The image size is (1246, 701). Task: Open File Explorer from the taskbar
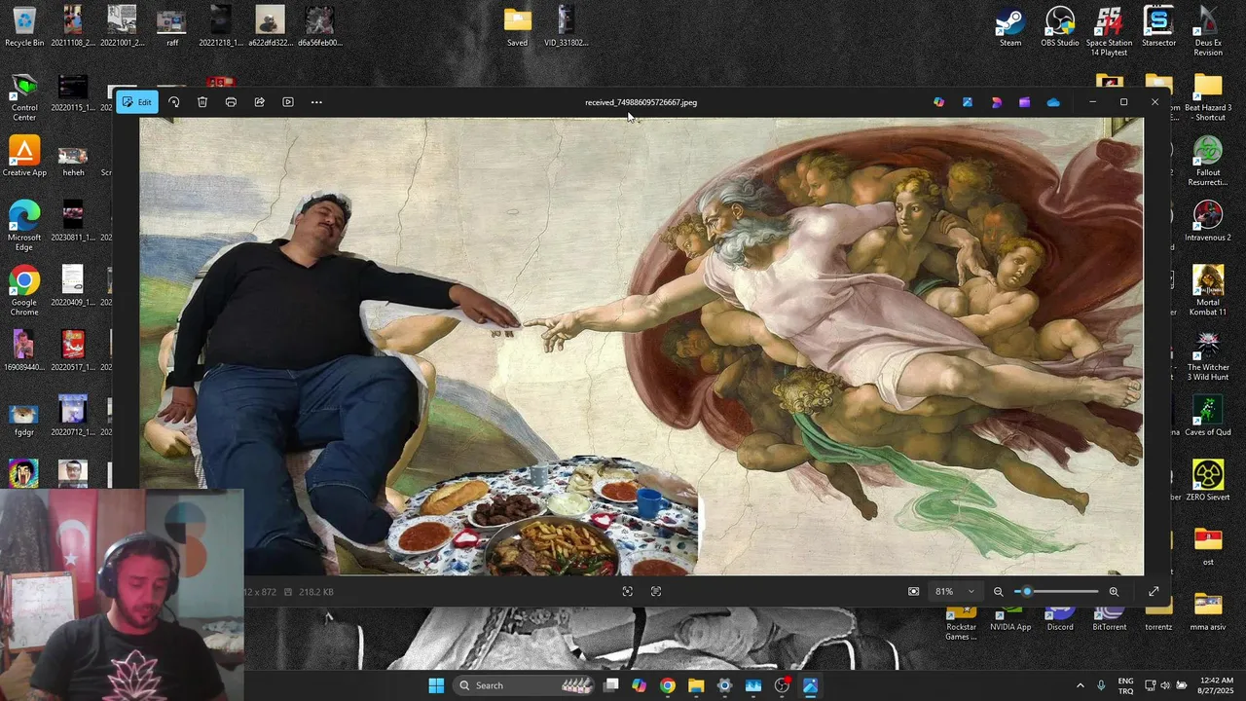[696, 685]
